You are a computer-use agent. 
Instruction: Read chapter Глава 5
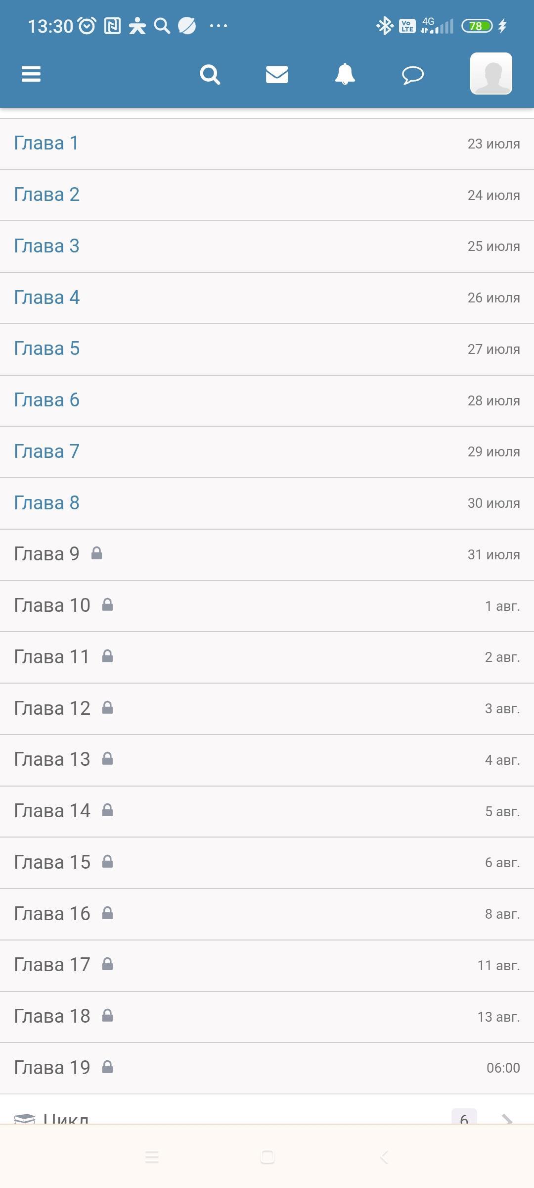[x=46, y=349]
